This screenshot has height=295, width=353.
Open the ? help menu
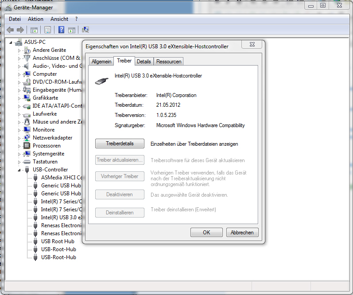[77, 19]
